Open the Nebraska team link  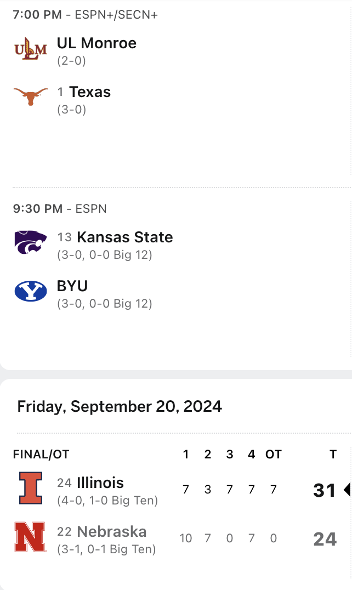pos(112,532)
